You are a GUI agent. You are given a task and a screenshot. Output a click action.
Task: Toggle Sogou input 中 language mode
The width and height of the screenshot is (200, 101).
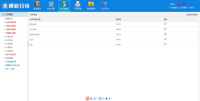[91, 98]
